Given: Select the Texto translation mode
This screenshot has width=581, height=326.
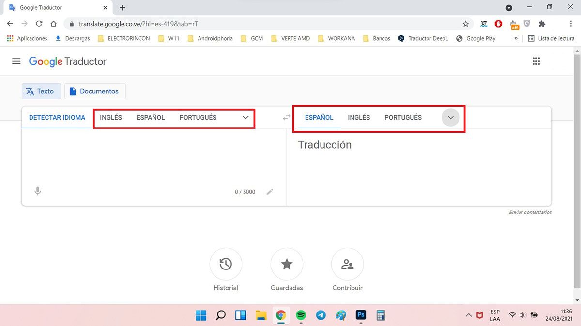Looking at the screenshot, I should (41, 91).
